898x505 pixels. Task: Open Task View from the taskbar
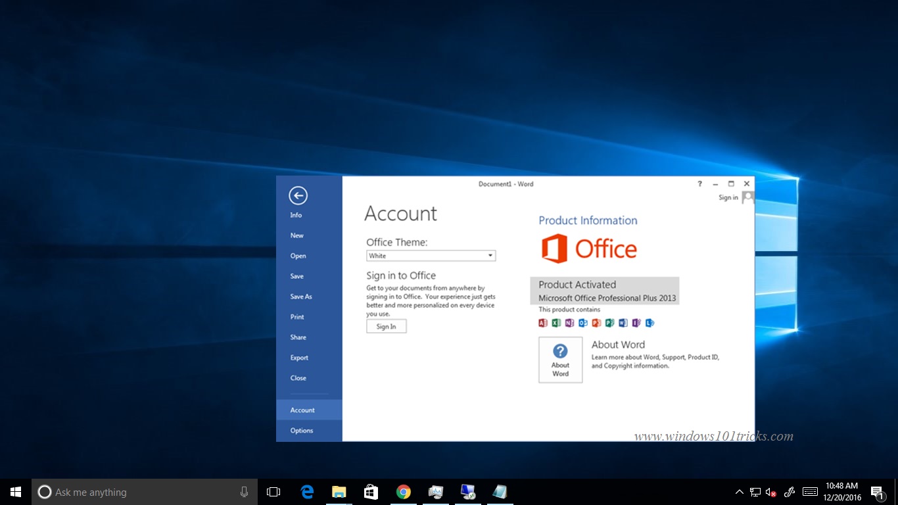pyautogui.click(x=273, y=492)
